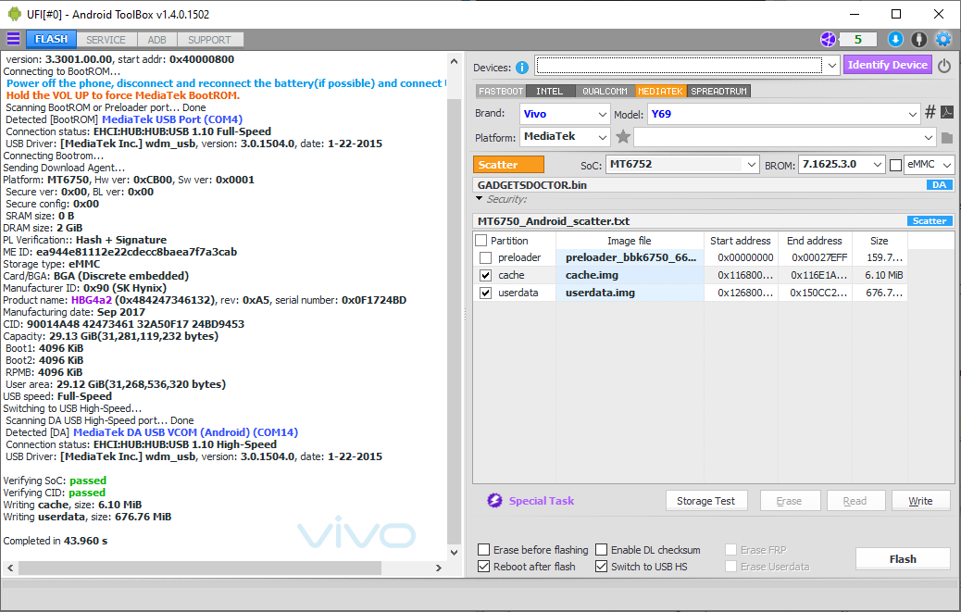The height and width of the screenshot is (612, 961).
Task: Select the QUALCOMM platform tab
Action: pos(604,91)
